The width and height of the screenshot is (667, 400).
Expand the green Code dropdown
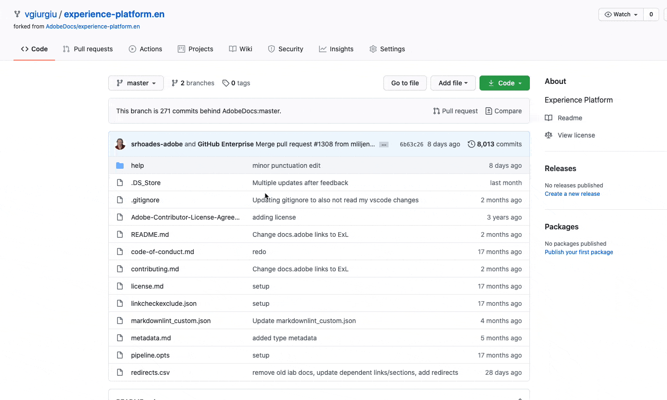[505, 83]
